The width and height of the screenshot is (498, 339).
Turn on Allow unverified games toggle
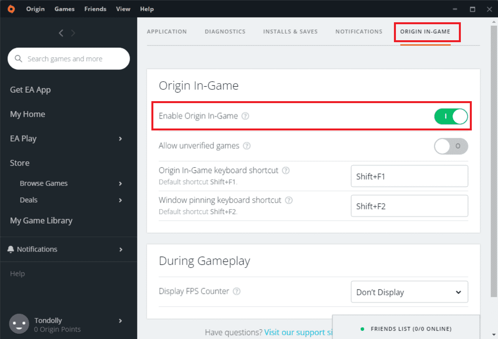tap(451, 146)
